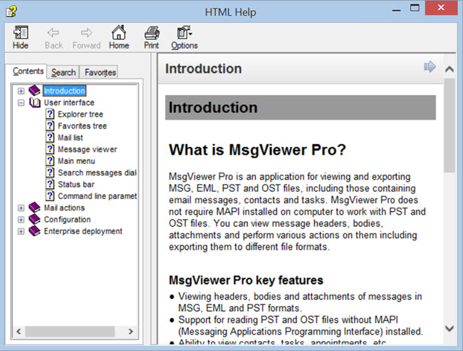Open the Command line parameters topic
The height and width of the screenshot is (351, 463).
click(97, 196)
